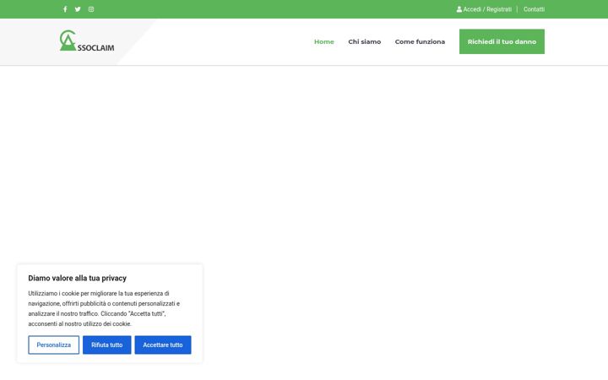Click the cookie text starting 'Utilizziamo i cookie'
608x380 pixels.
click(x=104, y=309)
